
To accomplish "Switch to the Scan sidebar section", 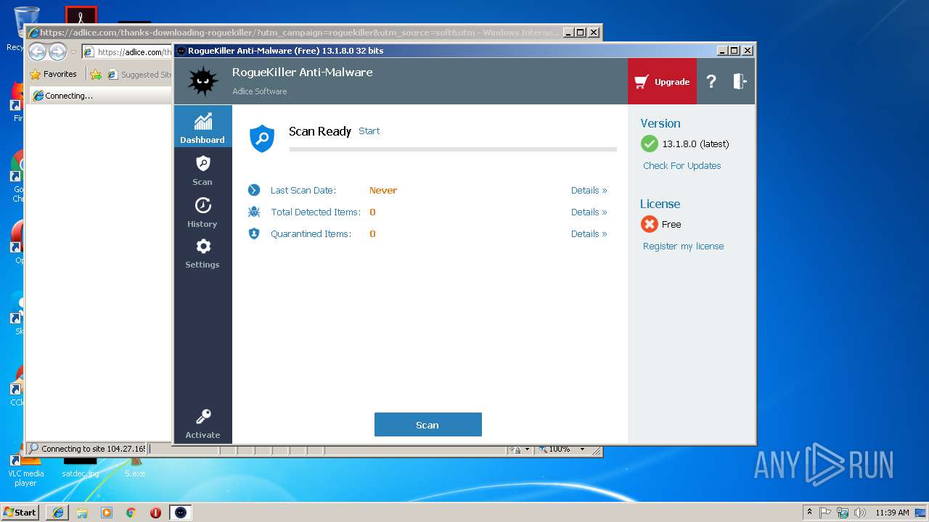I will coord(202,170).
